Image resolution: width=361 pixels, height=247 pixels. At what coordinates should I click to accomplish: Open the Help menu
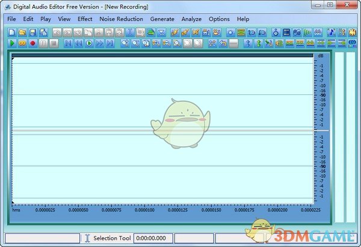pyautogui.click(x=243, y=19)
